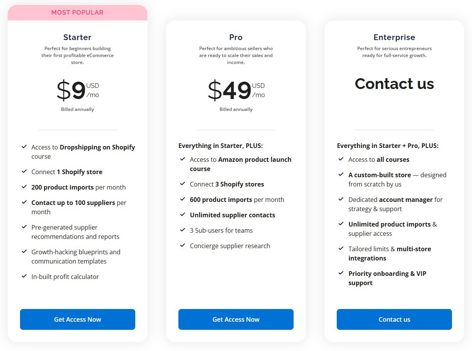This screenshot has height=351, width=472.
Task: Click the pink MOST POPULAR banner
Action: 77,13
